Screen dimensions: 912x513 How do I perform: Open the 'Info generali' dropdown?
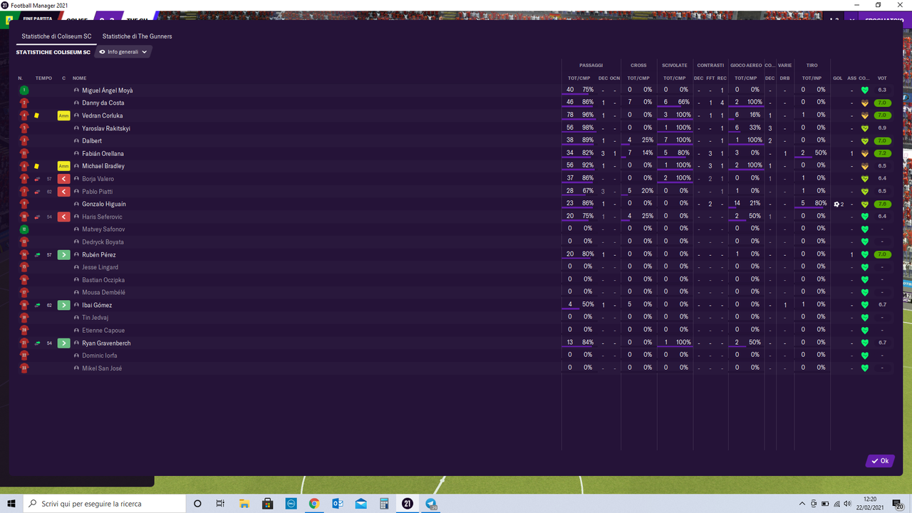coord(123,51)
